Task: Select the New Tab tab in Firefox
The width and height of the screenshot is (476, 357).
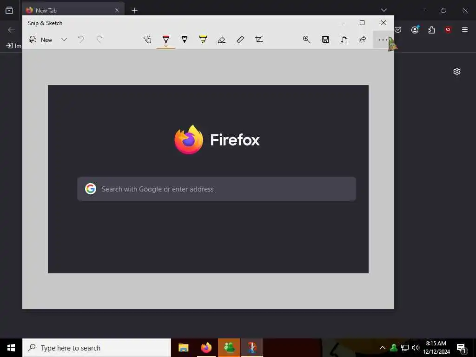Action: coord(73,10)
